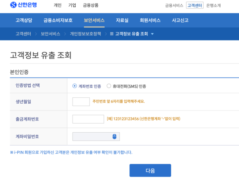The image size is (239, 182).
Task: Click the 개인정보보호정책 breadcrumb link
Action: click(86, 34)
